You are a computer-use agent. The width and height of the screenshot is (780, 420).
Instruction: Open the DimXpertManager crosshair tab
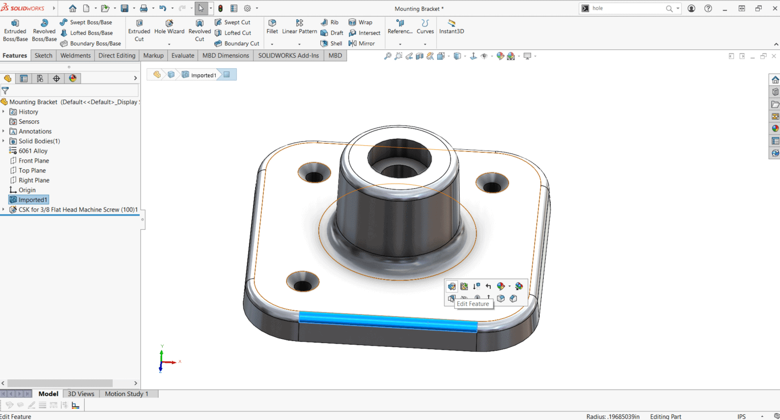pyautogui.click(x=56, y=78)
